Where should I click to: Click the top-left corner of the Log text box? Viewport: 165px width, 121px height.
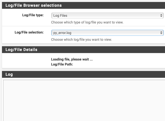point(4,81)
